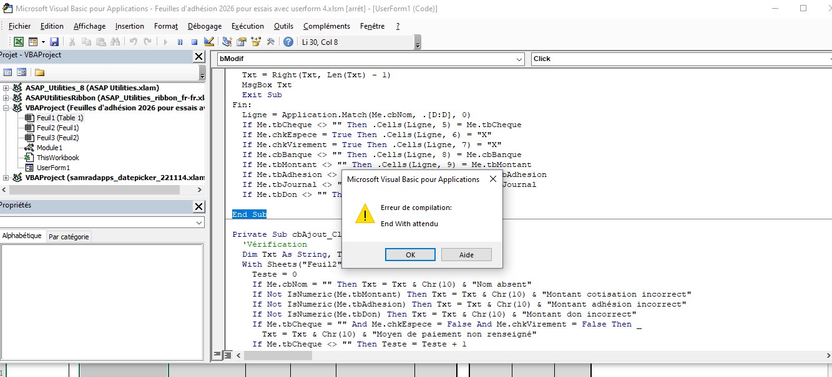Switch to Full Module View button
Image resolution: width=832 pixels, height=377 pixels.
(228, 355)
